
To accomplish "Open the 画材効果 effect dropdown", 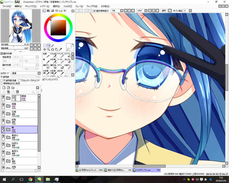I will 37,65.
